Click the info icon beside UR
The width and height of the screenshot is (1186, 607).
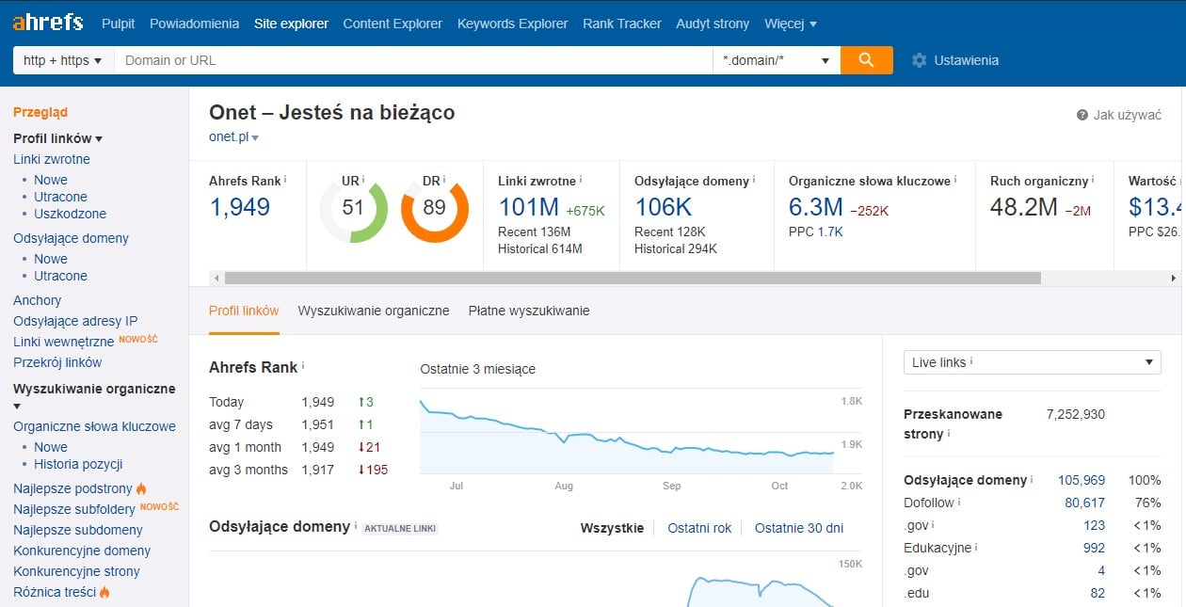(363, 179)
